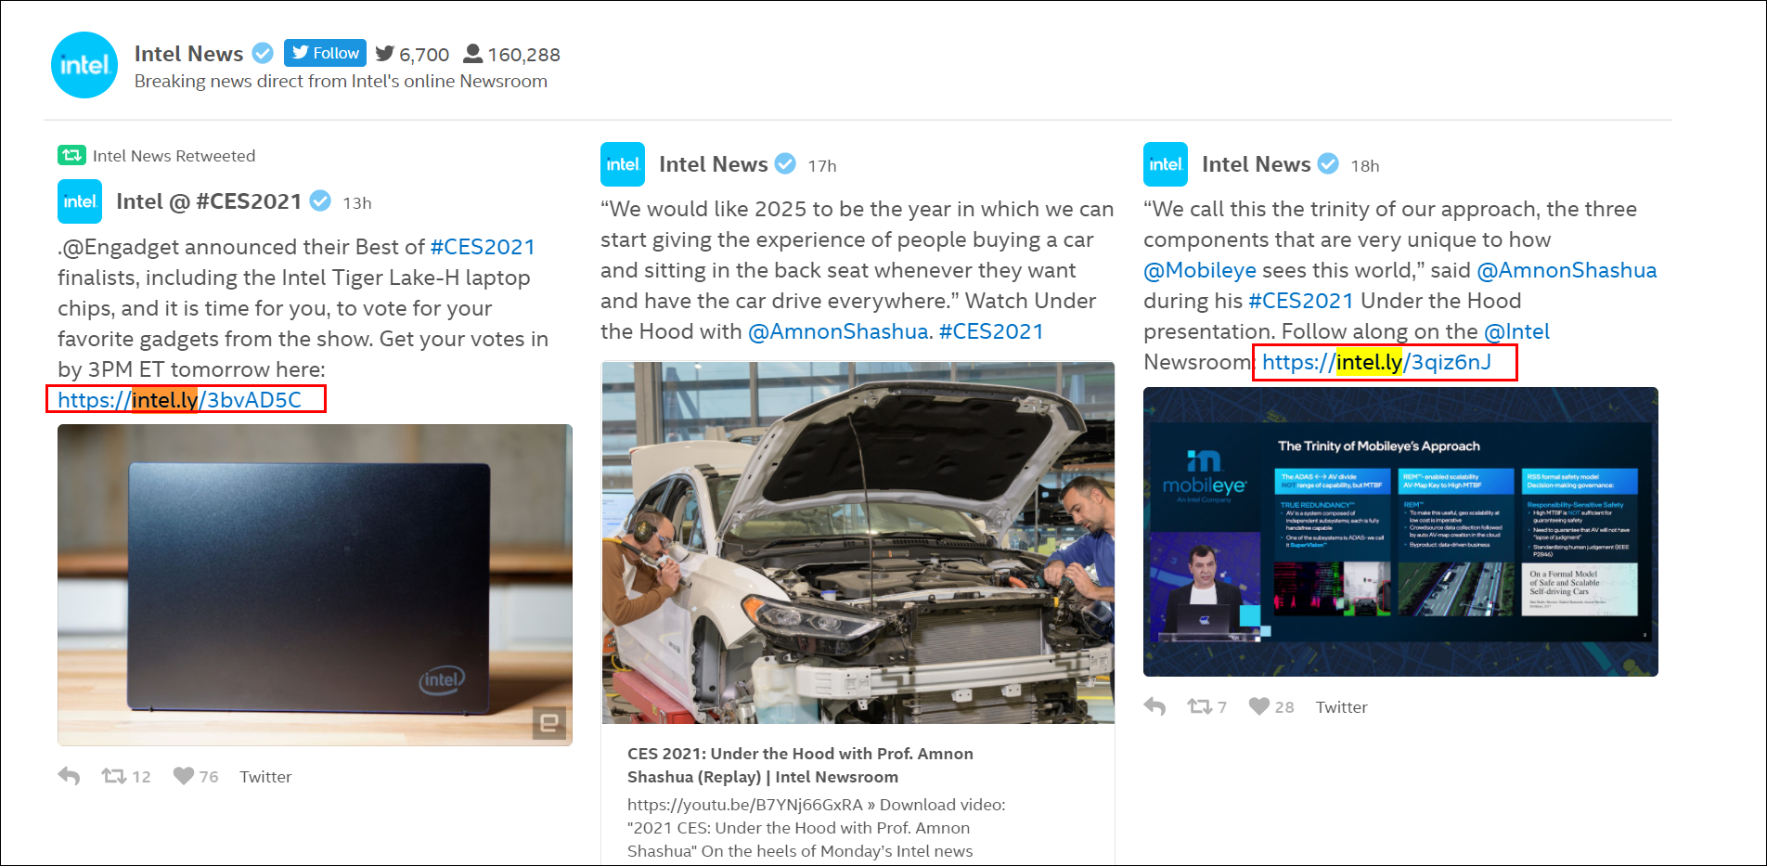Click Twitter source label under laptop tweet
The height and width of the screenshot is (866, 1767).
(x=265, y=777)
